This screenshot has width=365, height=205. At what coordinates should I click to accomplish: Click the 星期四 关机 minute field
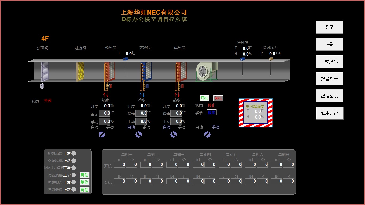210,181
